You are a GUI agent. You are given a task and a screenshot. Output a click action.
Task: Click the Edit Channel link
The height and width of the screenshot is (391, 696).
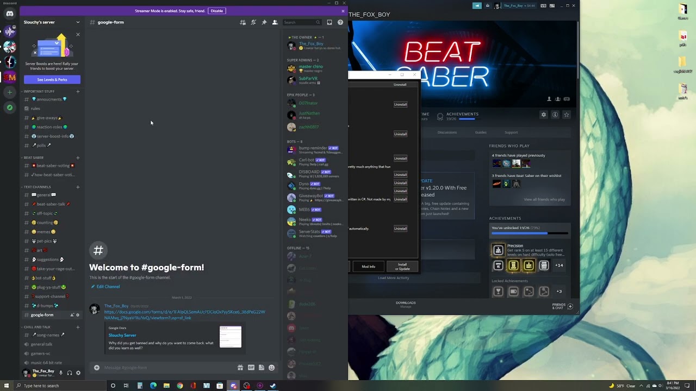pos(105,287)
